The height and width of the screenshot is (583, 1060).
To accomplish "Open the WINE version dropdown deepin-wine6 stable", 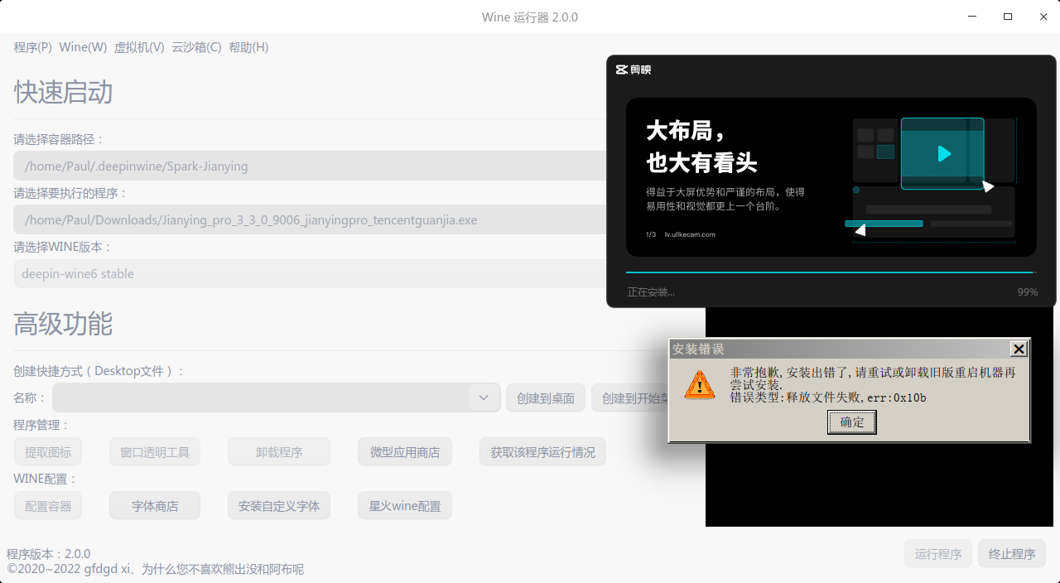I will point(310,273).
